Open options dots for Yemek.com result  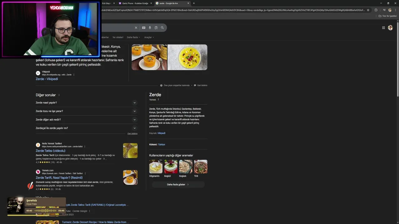click(x=85, y=173)
